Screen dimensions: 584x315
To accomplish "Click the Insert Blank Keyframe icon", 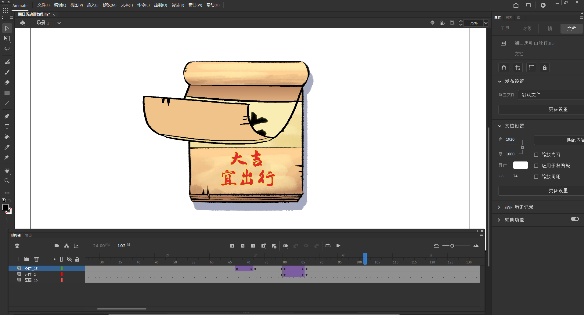I will 243,246.
